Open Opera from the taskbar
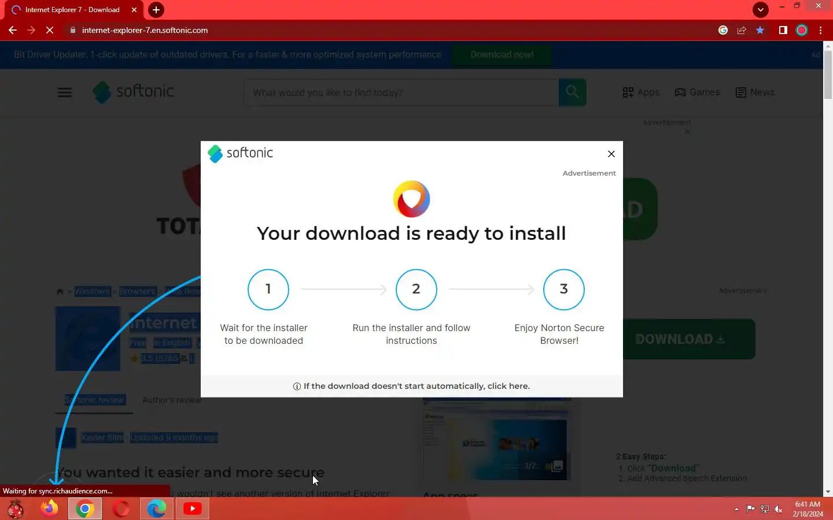Image resolution: width=833 pixels, height=520 pixels. pyautogui.click(x=121, y=508)
